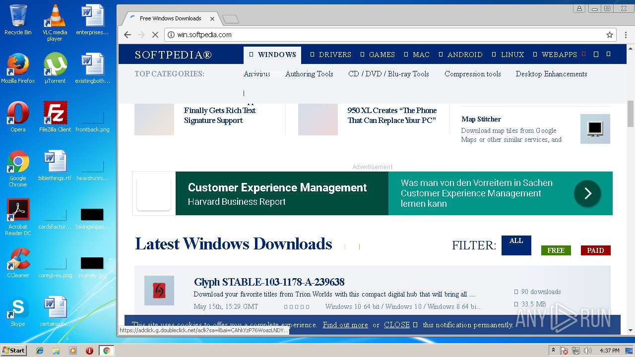Select the biblethings.rtf document icon
The image size is (635, 357).
55,166
